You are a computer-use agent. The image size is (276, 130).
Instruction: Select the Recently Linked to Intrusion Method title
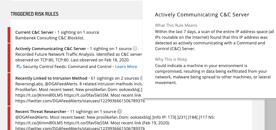coord(51,78)
